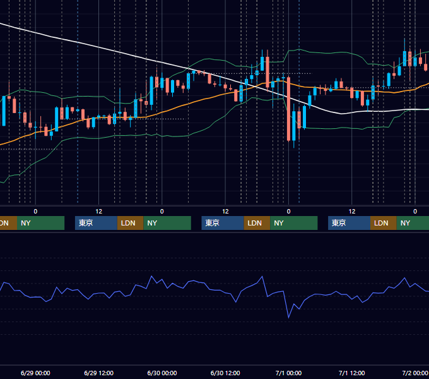Click the oscillator peak just before 7/2 00:00
Image resolution: width=429 pixels, height=379 pixels.
point(404,278)
